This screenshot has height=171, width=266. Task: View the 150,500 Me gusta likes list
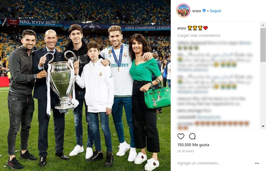193,145
